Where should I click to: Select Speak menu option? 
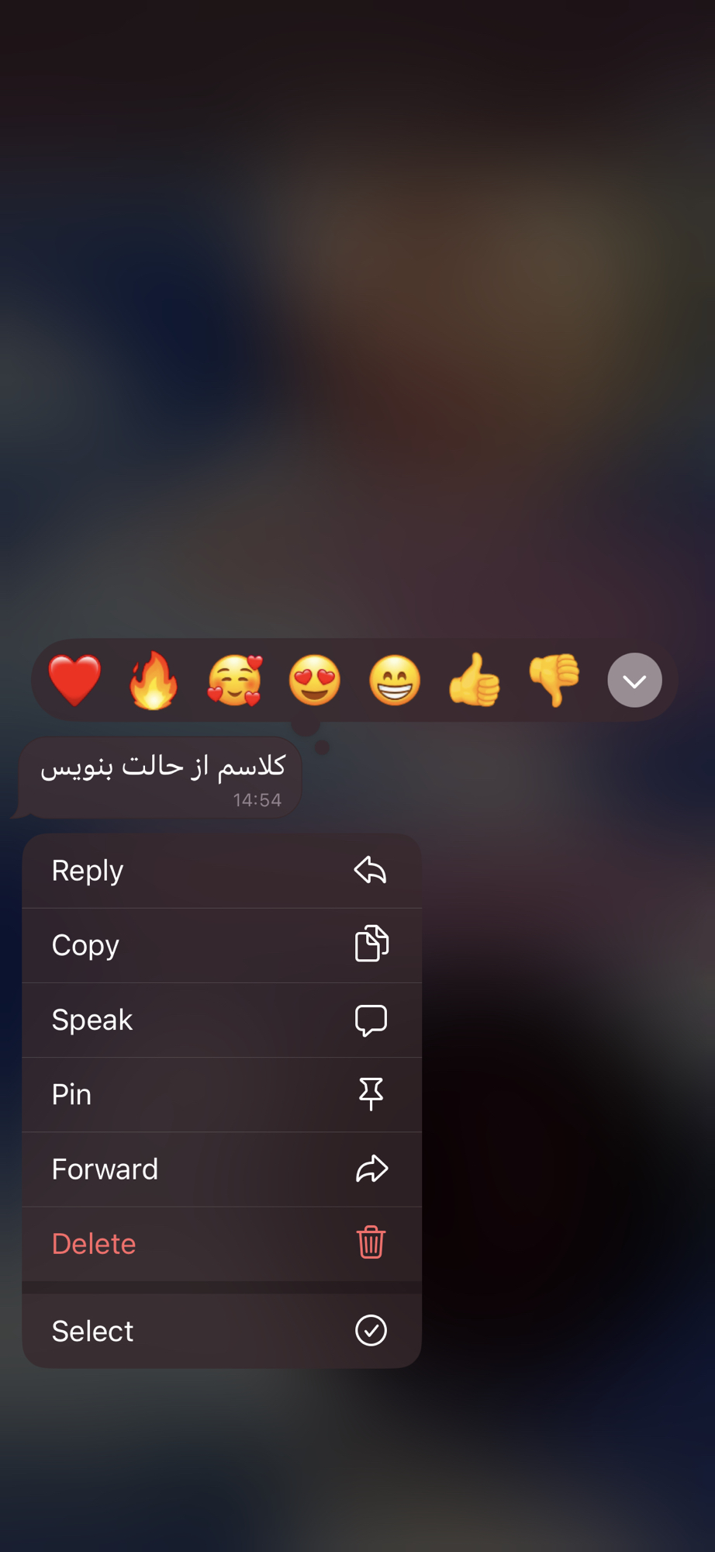[222, 1020]
